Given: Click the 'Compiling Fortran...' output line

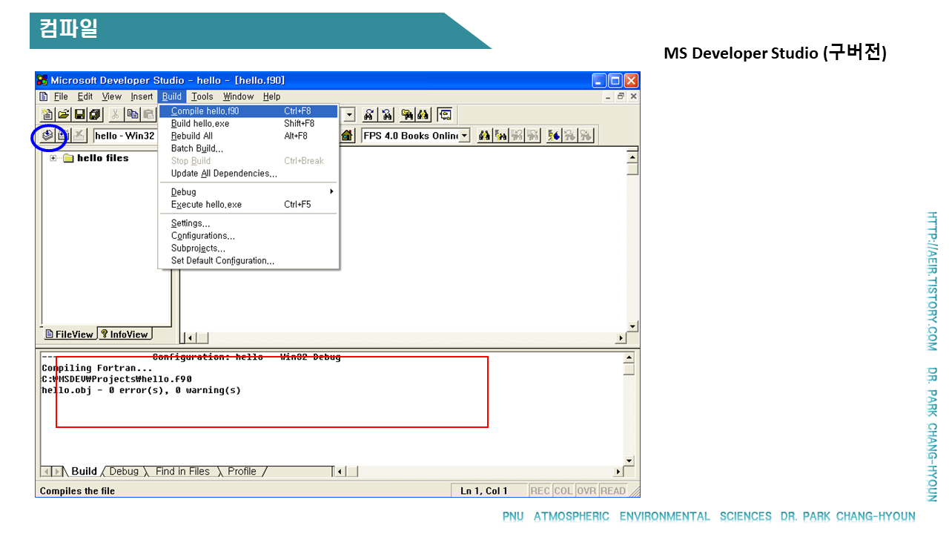Looking at the screenshot, I should (97, 368).
